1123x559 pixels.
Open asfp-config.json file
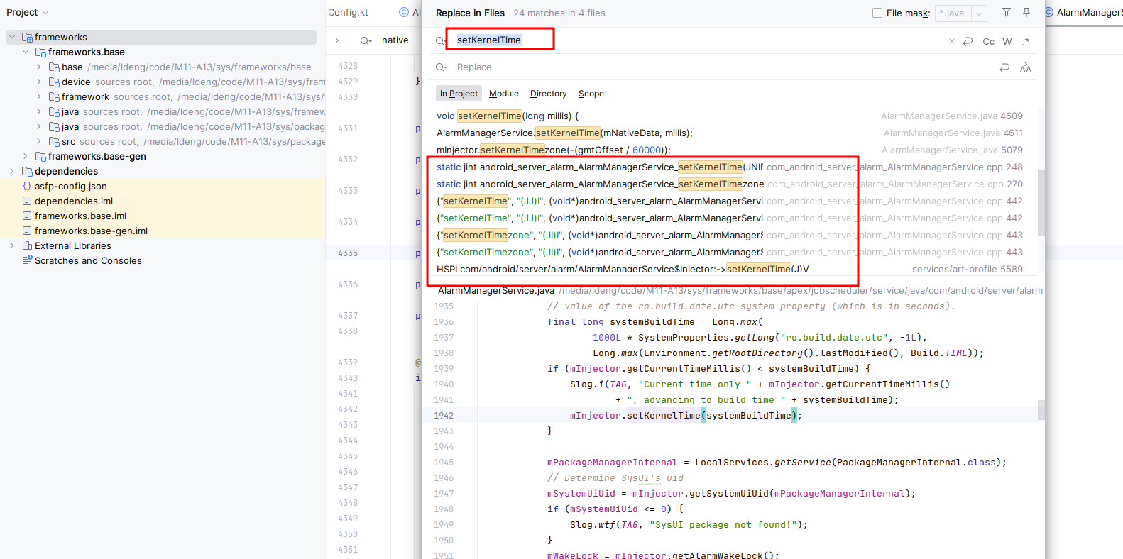tap(71, 186)
